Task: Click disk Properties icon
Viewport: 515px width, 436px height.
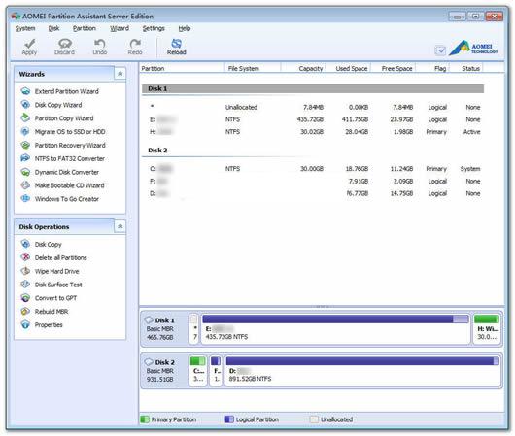Action: [x=25, y=324]
